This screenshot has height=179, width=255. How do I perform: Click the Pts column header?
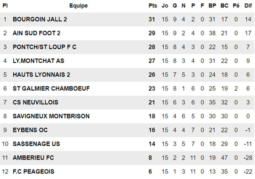153,6
